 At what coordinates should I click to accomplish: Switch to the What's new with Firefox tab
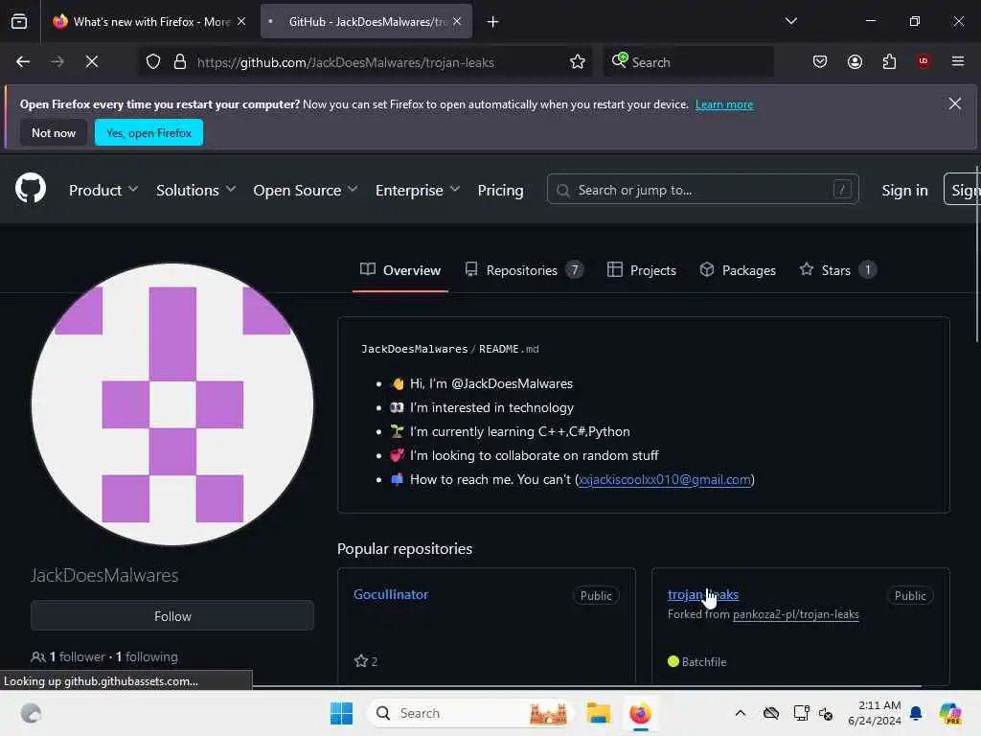[148, 21]
